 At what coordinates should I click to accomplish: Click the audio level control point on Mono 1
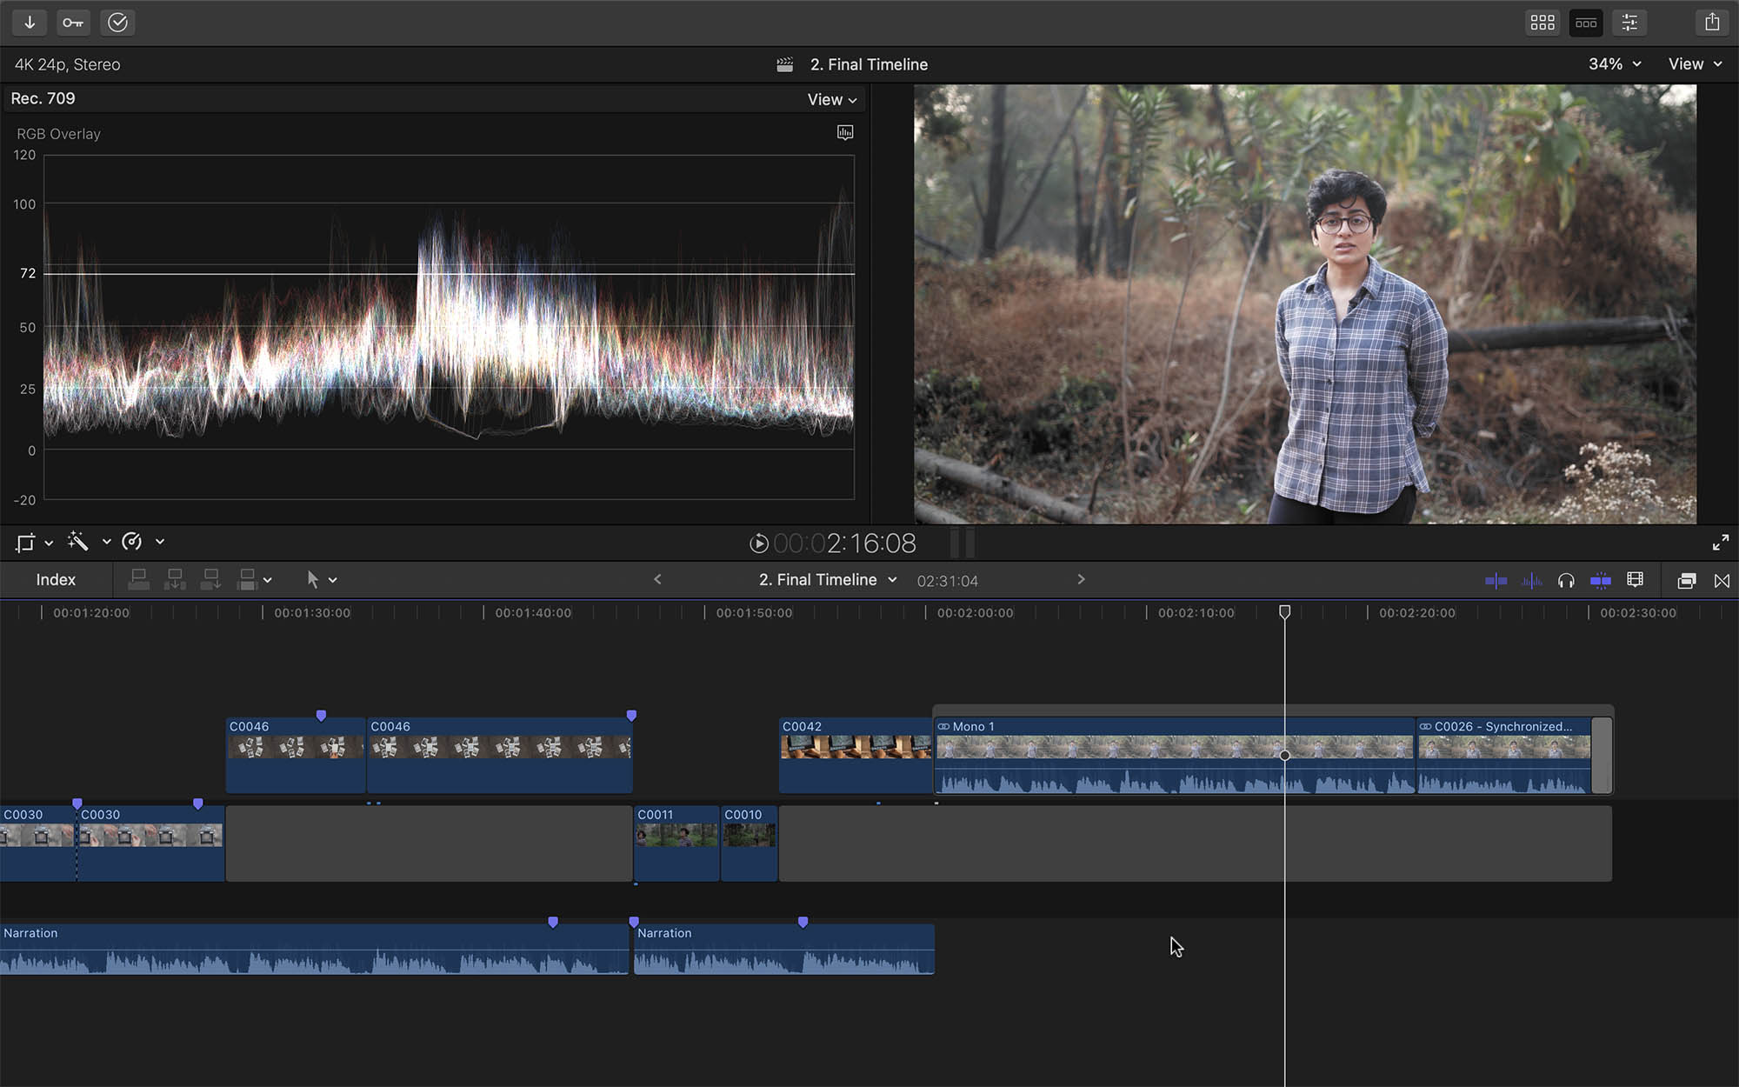1285,755
